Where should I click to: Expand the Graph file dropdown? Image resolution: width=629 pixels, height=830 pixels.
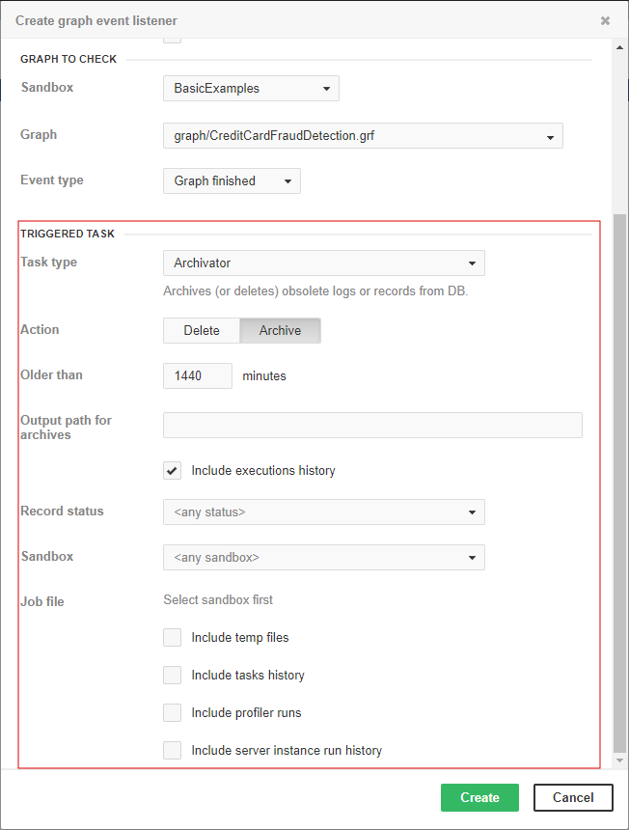pos(363,136)
